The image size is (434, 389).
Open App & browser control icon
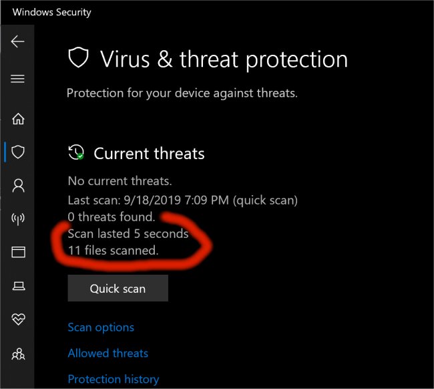[18, 252]
